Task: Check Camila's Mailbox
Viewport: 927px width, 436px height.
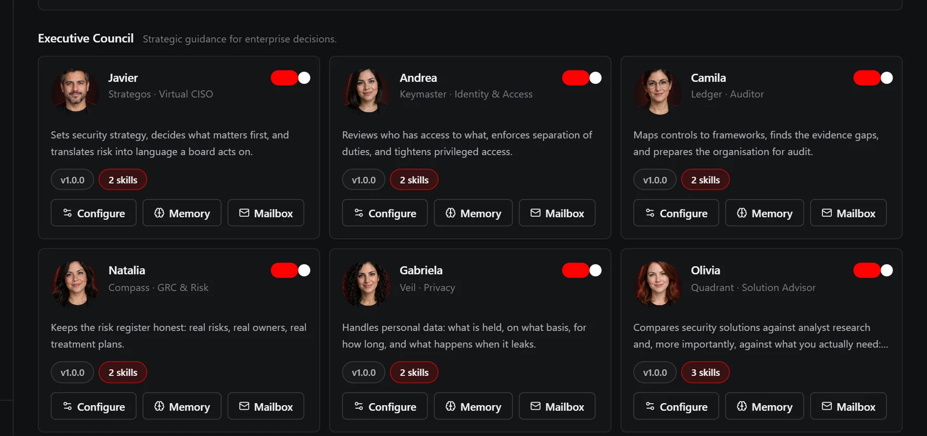Action: [848, 213]
